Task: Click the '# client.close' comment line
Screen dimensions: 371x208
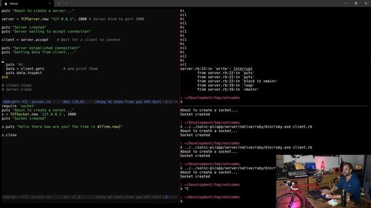Action: point(17,85)
